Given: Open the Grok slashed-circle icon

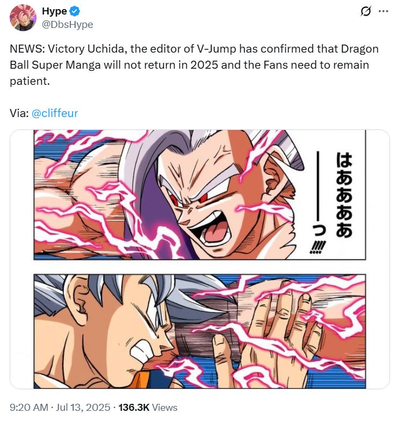Looking at the screenshot, I should (x=365, y=11).
